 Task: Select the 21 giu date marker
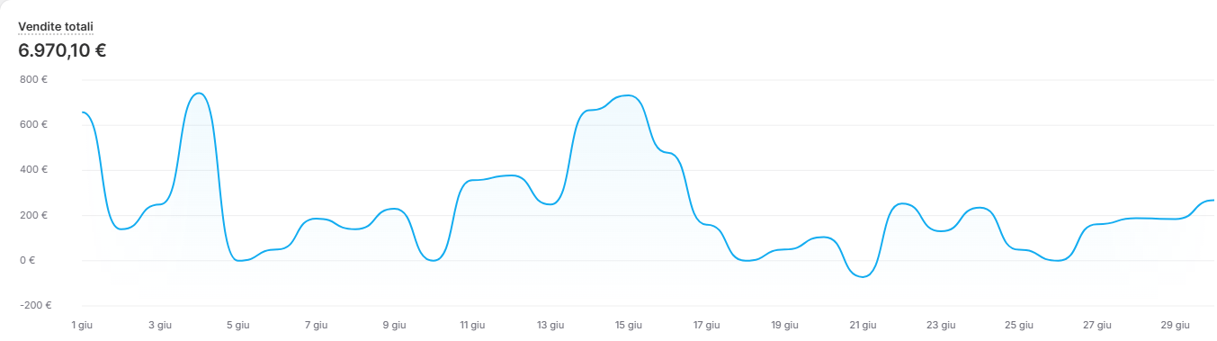click(863, 324)
